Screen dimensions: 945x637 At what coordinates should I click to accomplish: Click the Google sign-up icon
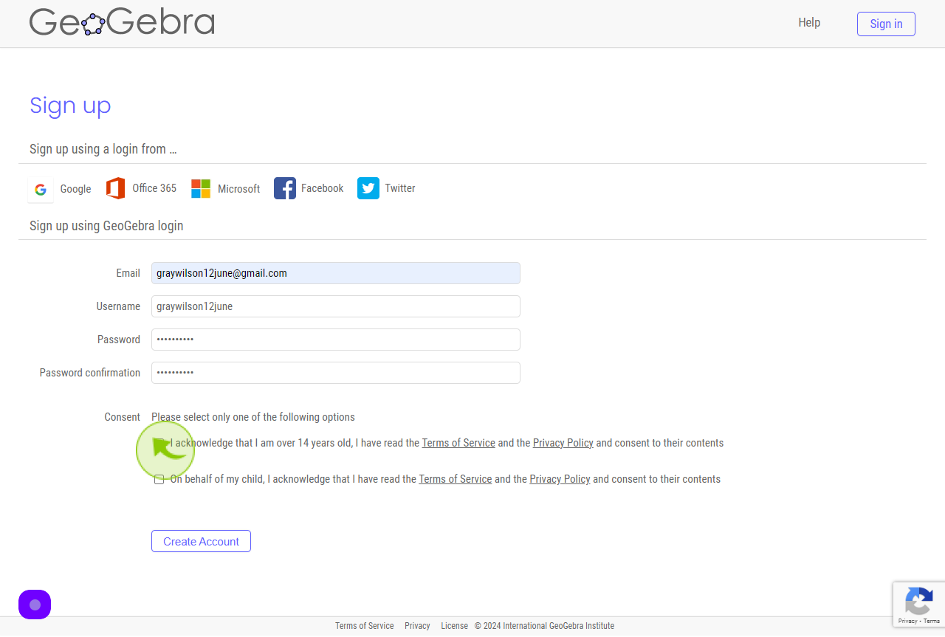(41, 189)
